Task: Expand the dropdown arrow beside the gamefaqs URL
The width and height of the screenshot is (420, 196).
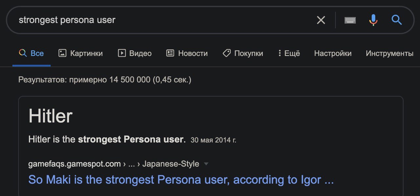Action: tap(206, 164)
